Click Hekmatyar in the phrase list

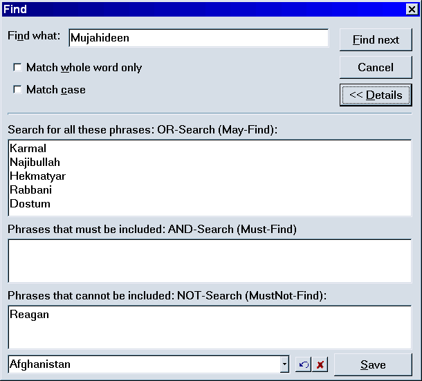[37, 176]
